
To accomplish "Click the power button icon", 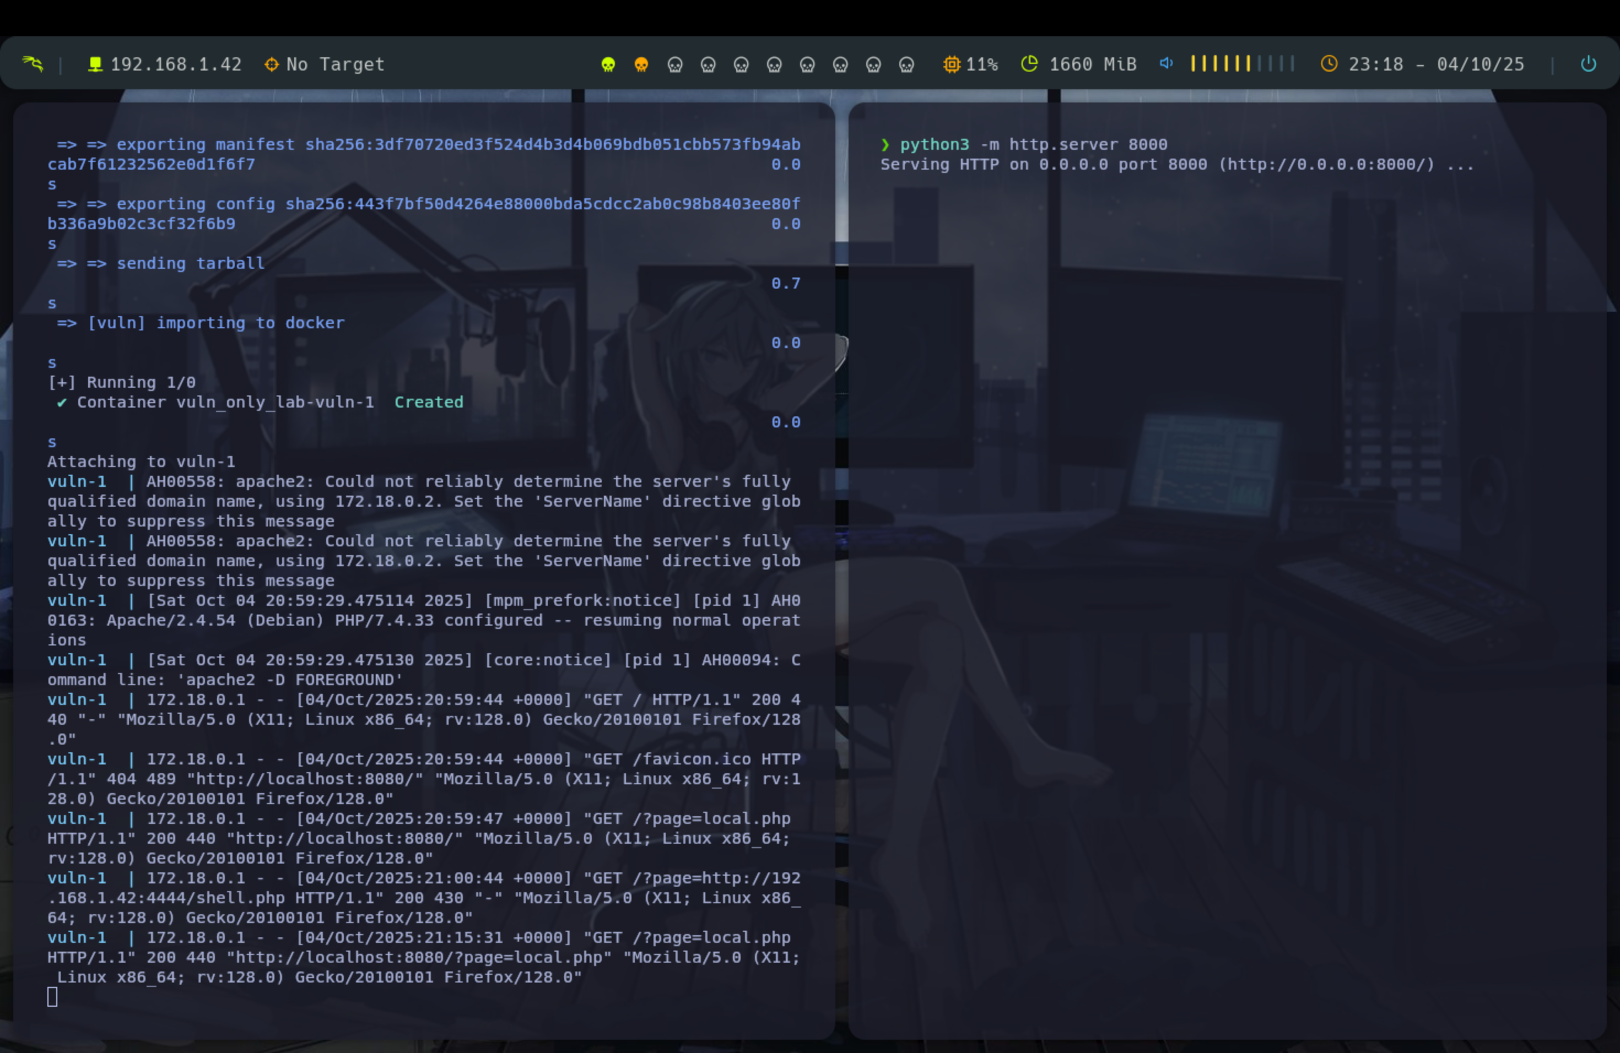I will (1588, 64).
